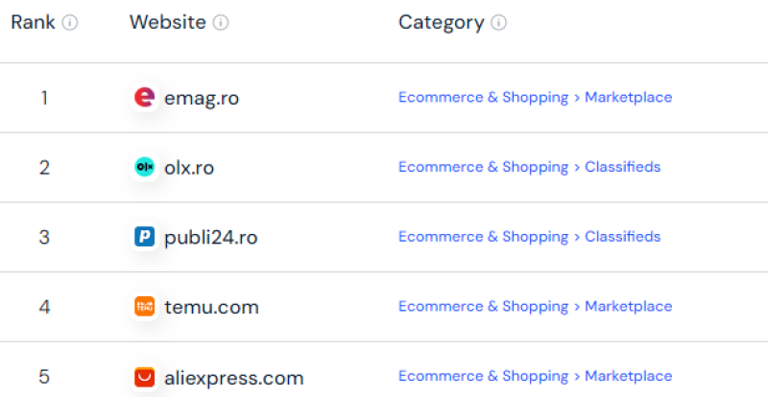768x397 pixels.
Task: Open the emag.ro website link
Action: [x=202, y=98]
